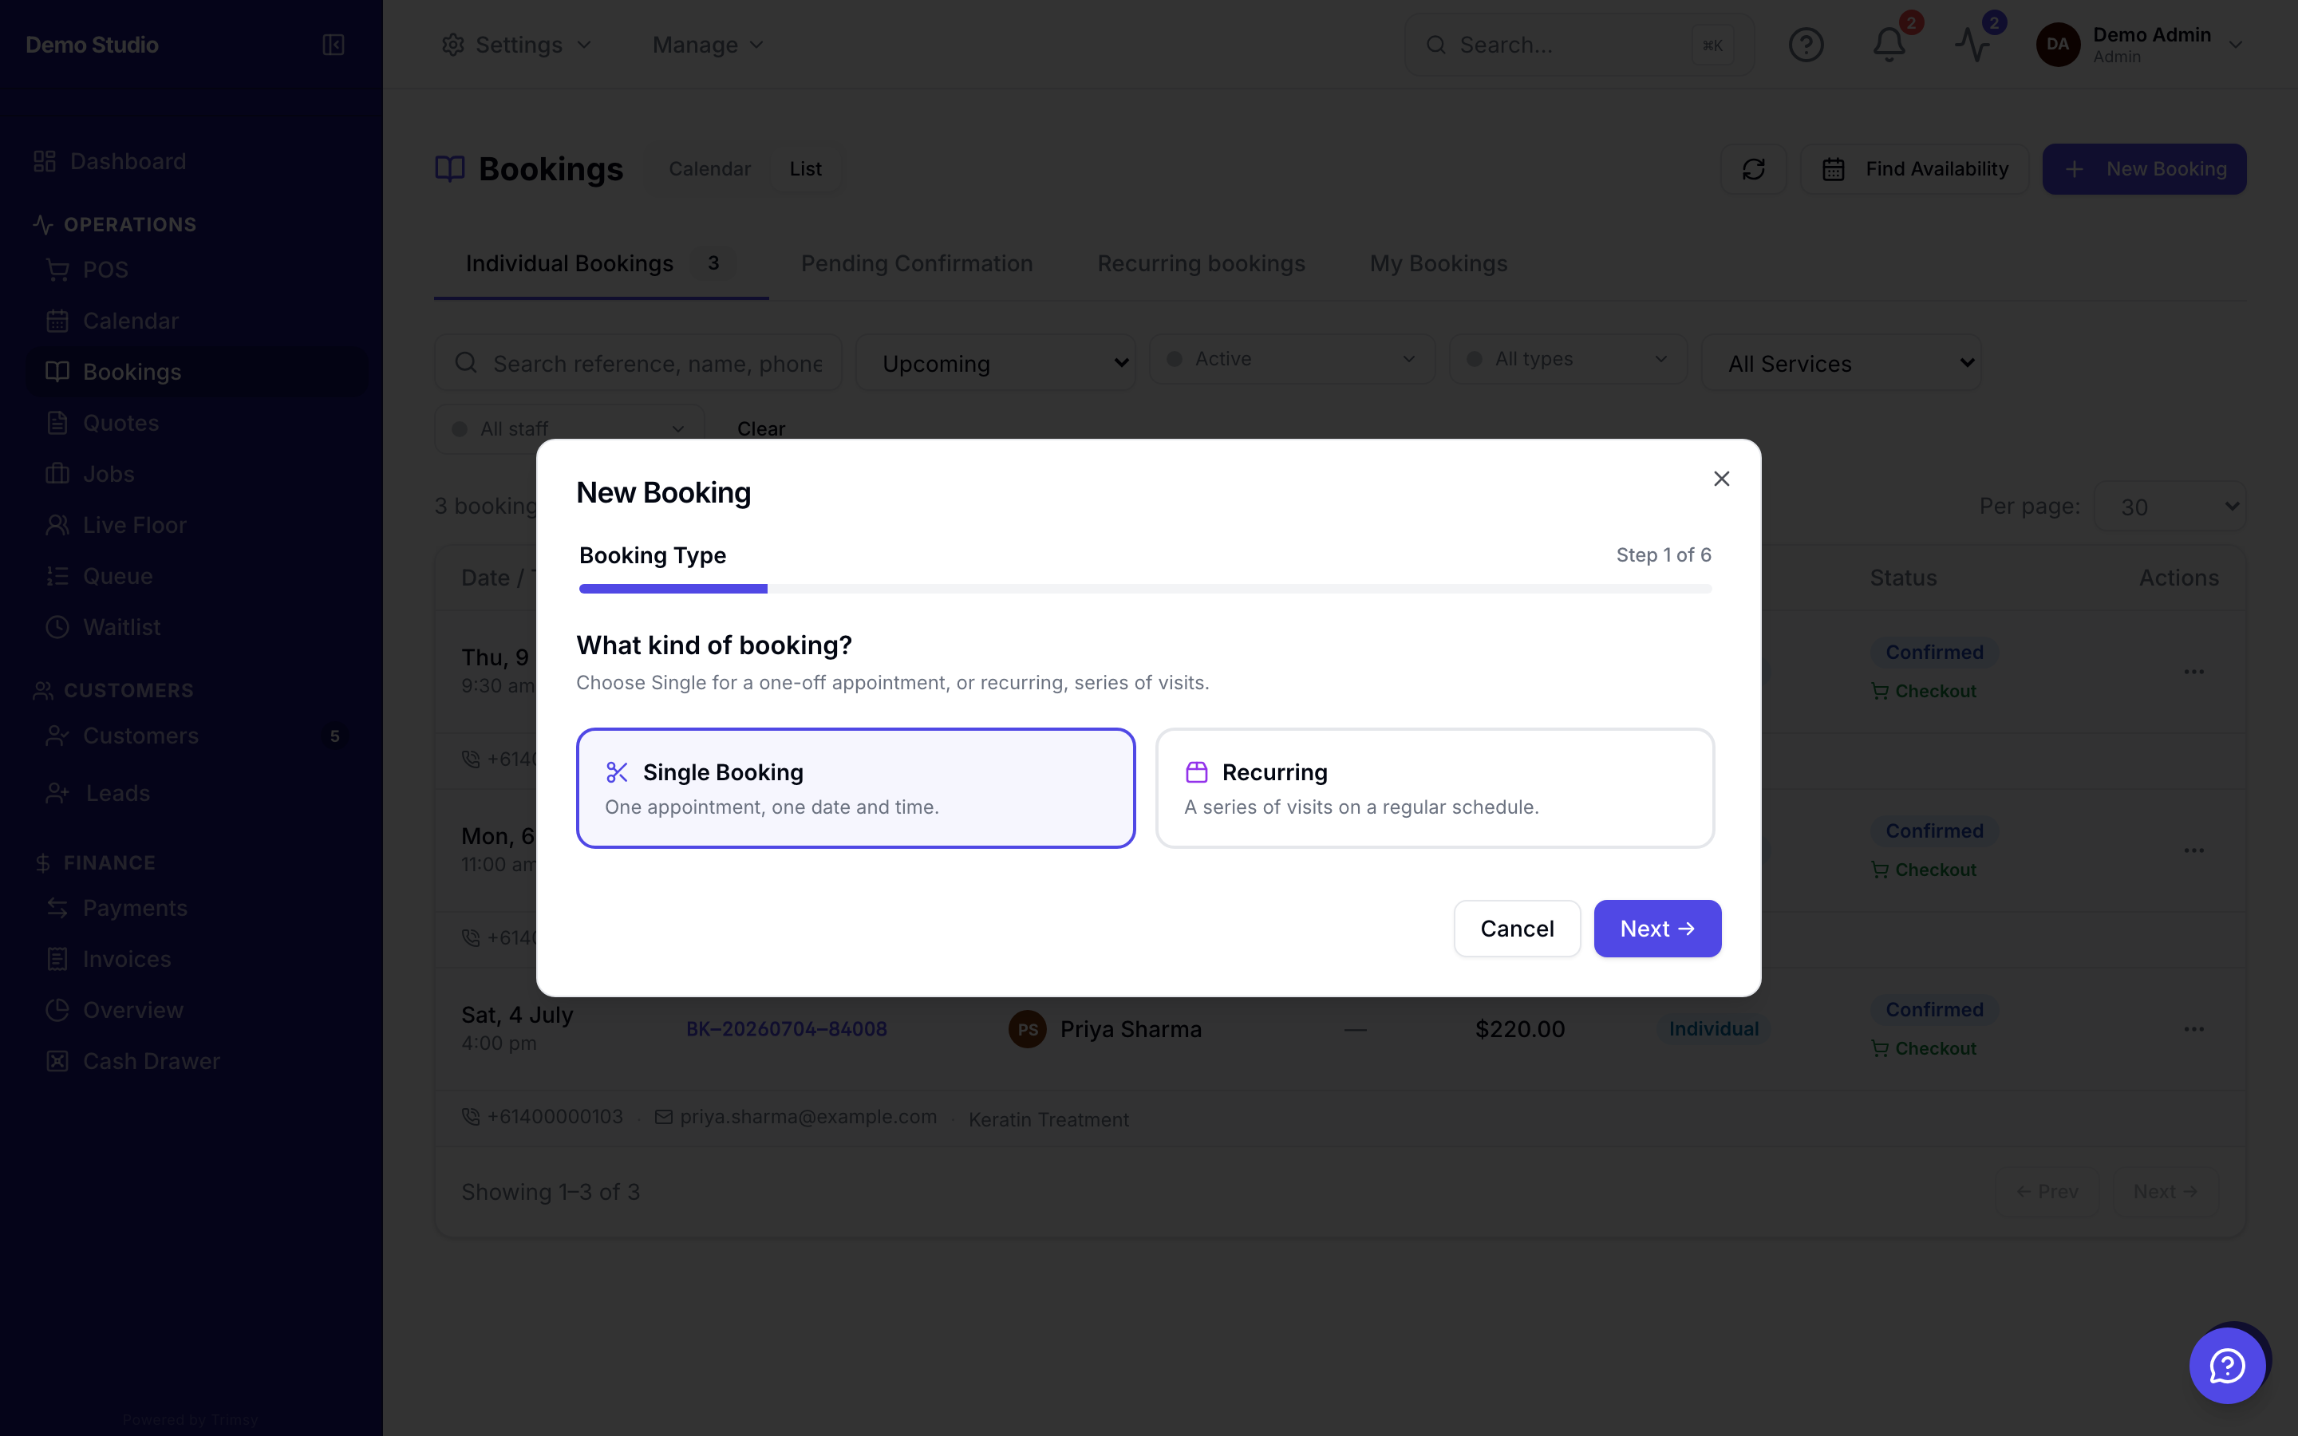Focus the booking reference search field
Screen dimensions: 2298x1436
pyautogui.click(x=638, y=363)
